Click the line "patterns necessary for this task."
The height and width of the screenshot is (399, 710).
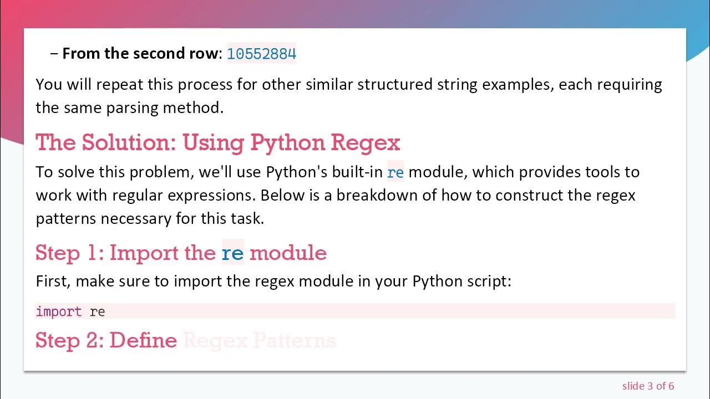(150, 218)
